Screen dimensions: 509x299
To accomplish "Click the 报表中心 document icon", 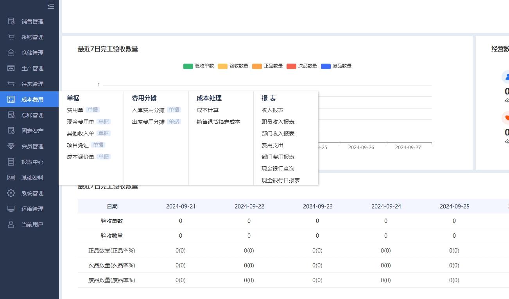I will (11, 162).
